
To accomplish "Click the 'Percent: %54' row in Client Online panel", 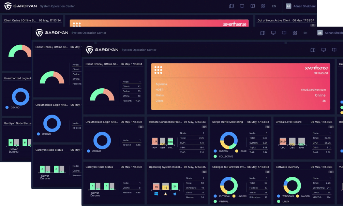I will [132, 101].
